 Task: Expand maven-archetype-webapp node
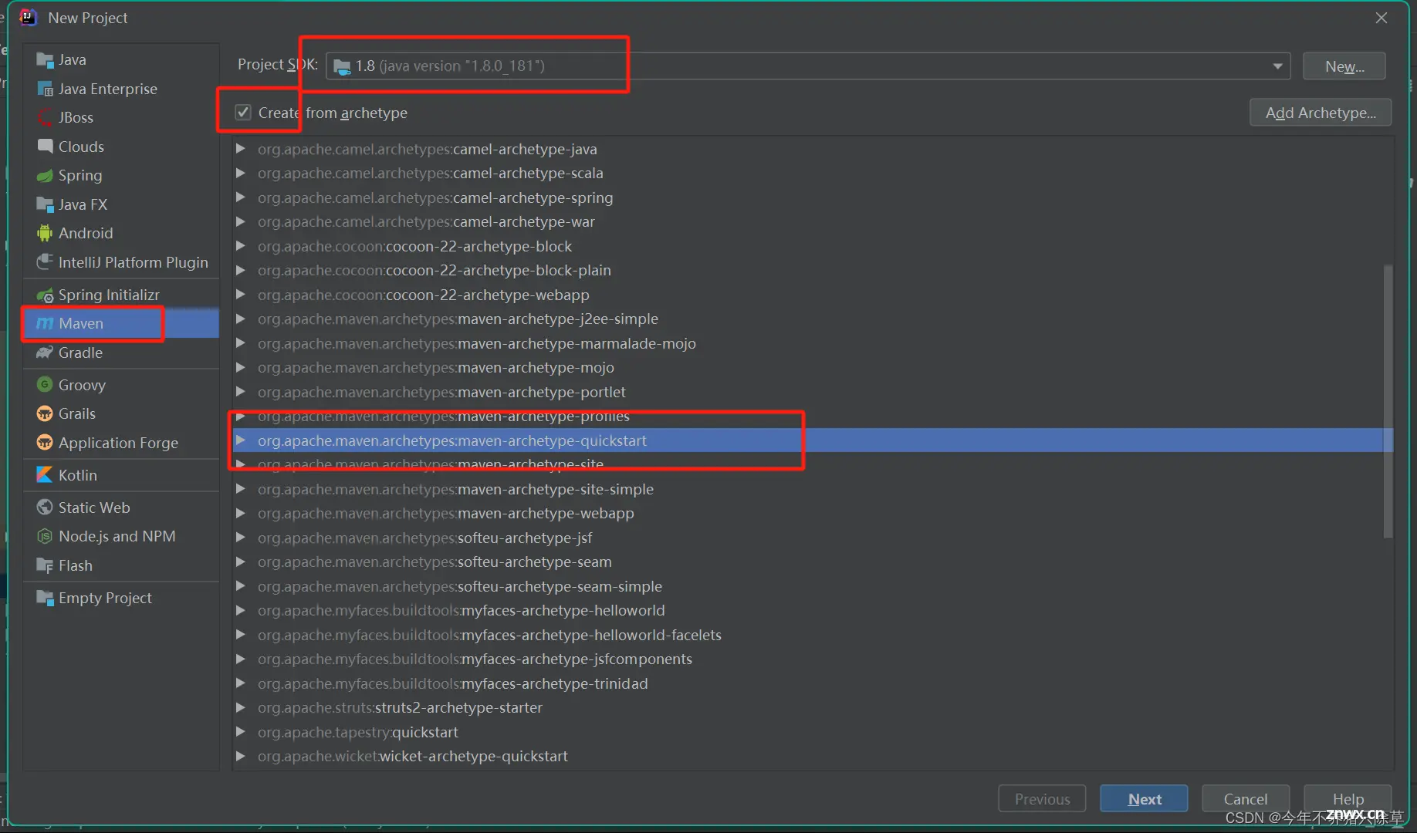[x=241, y=513]
